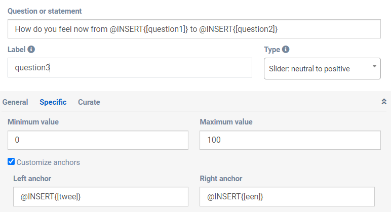This screenshot has width=391, height=212.
Task: Click the Maximum value label
Action: (226, 122)
